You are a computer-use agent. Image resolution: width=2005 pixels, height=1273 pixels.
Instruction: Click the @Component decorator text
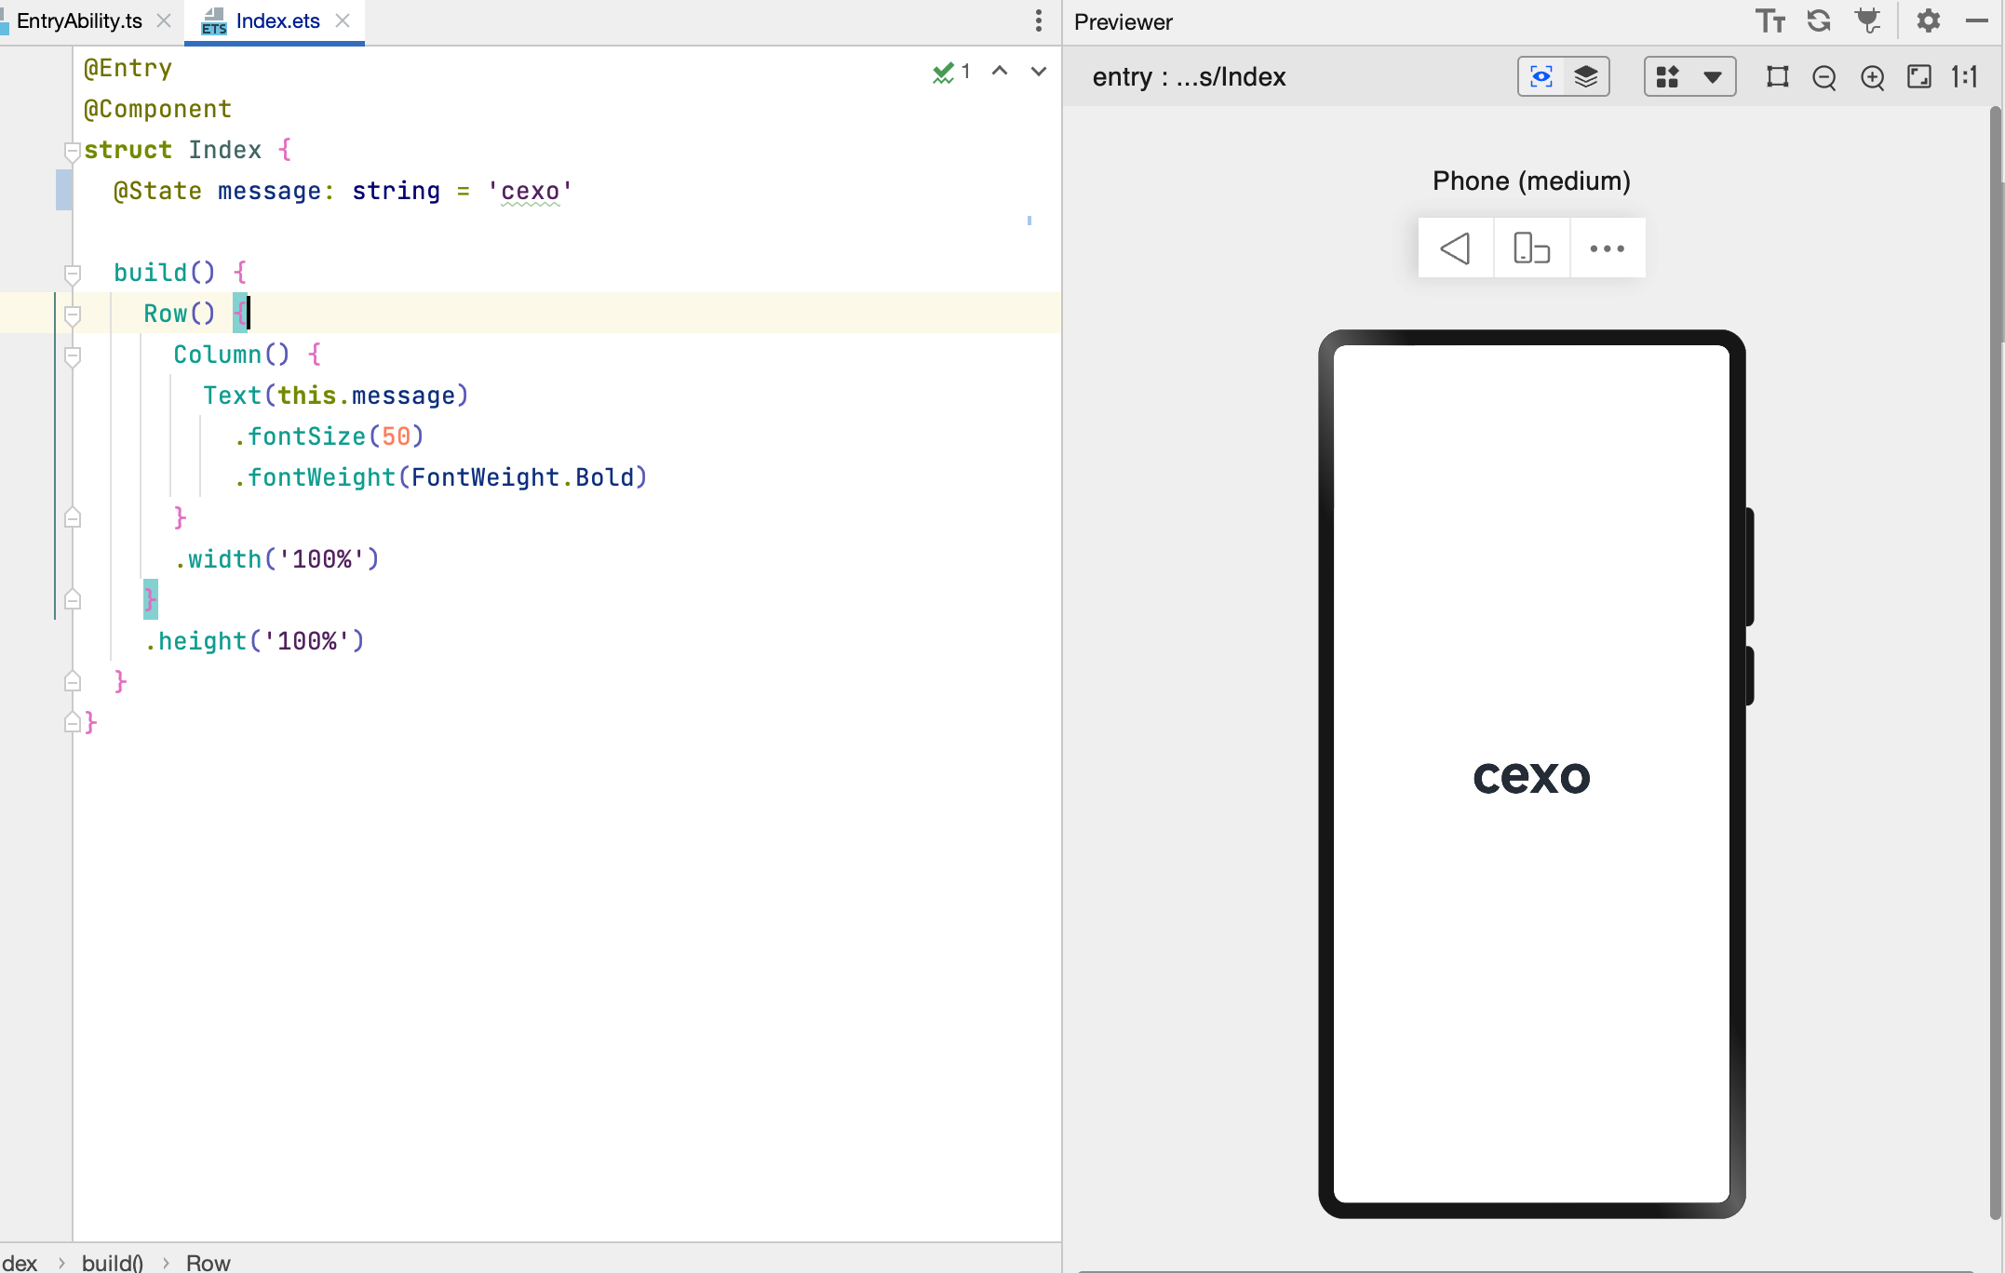tap(157, 109)
